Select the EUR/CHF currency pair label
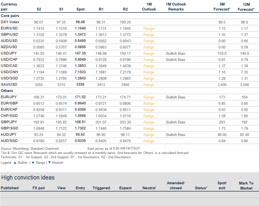The width and height of the screenshot is (259, 206). coord(9,109)
